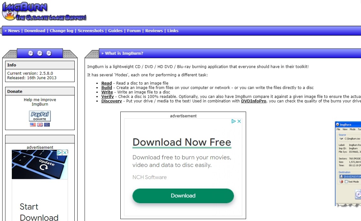Select the UK flag donation icon
This screenshot has height=221, width=361.
[x=39, y=125]
